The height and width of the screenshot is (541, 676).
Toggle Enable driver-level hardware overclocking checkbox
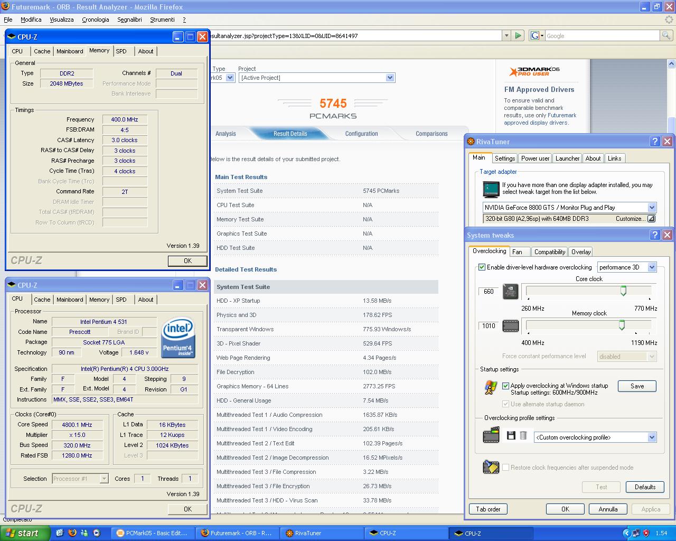click(482, 267)
